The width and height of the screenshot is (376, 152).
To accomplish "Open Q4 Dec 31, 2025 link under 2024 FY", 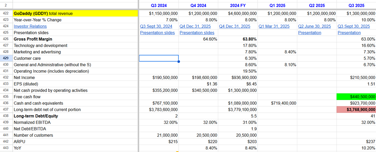I will (x=234, y=26).
